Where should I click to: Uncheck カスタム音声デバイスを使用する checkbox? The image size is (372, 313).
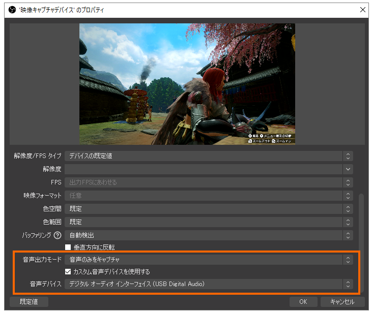pos(68,271)
